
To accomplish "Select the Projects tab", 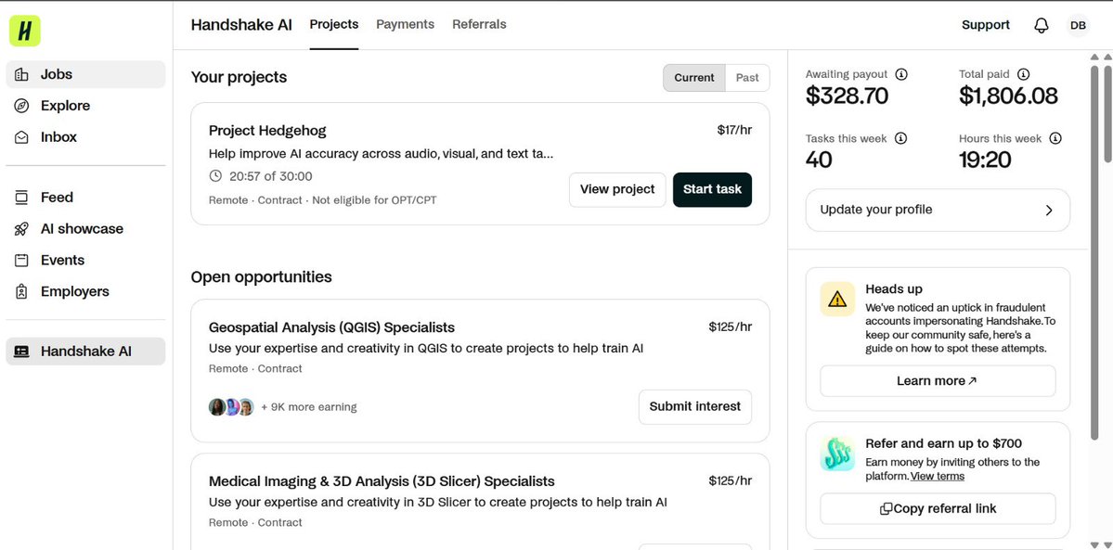I will pyautogui.click(x=334, y=24).
